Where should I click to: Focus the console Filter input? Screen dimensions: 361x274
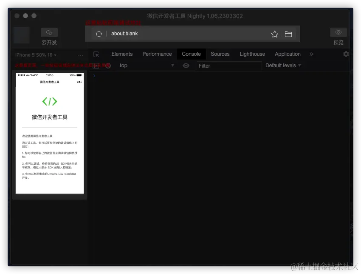pyautogui.click(x=229, y=66)
